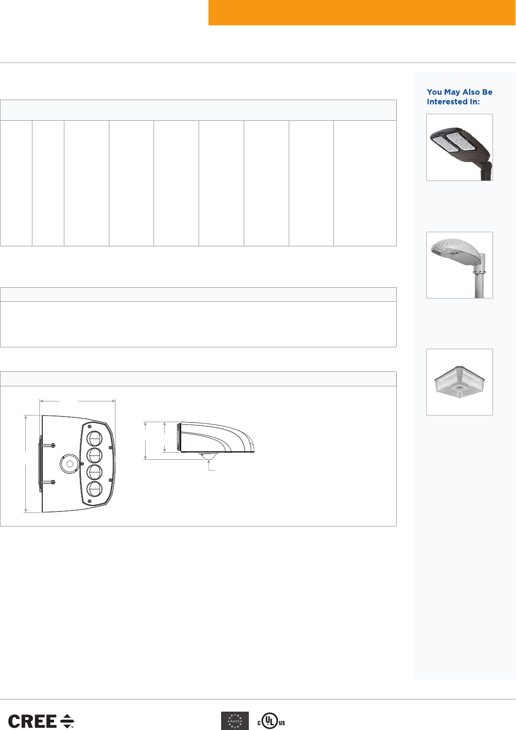Open the square canopy light thumbnail
The height and width of the screenshot is (730, 516).
point(459,382)
